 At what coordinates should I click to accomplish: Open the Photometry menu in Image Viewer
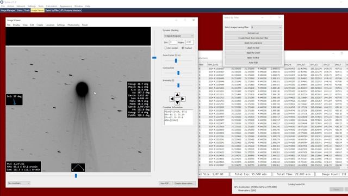tap(73, 25)
